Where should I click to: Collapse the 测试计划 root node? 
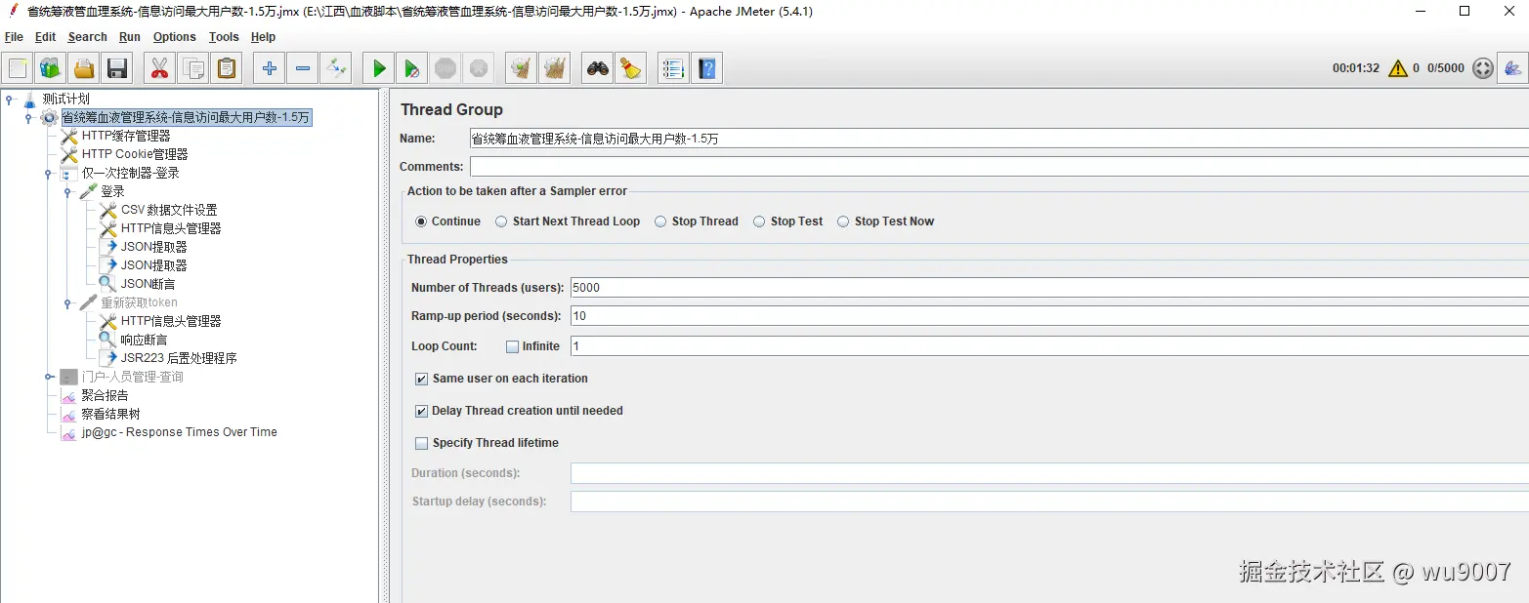(10, 99)
